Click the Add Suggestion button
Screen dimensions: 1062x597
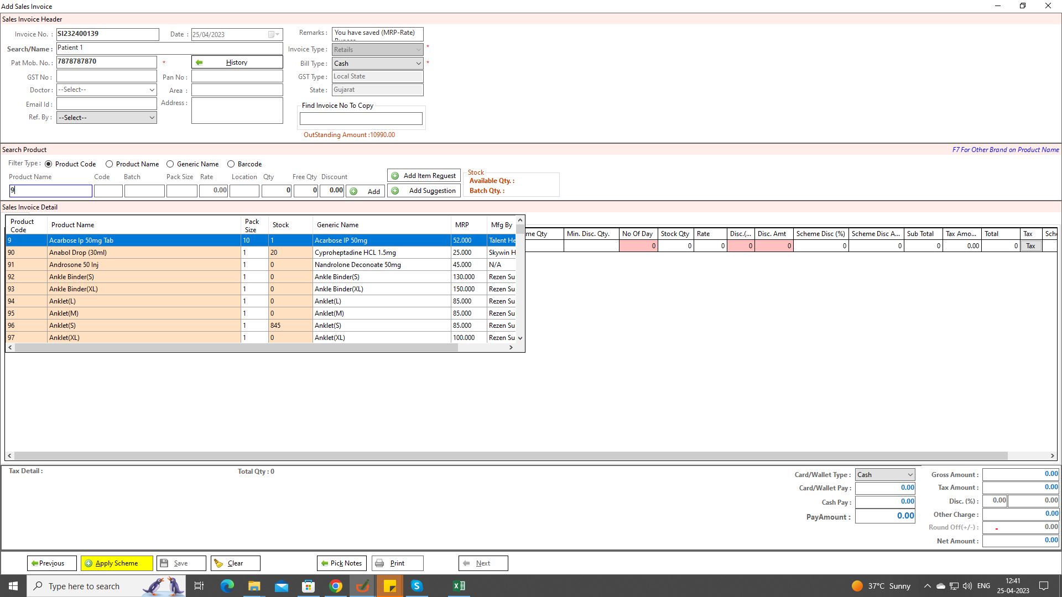424,191
